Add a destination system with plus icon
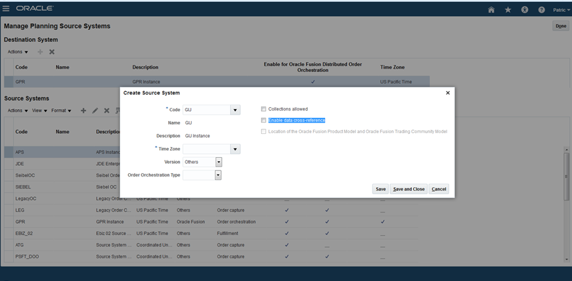This screenshot has height=281, width=572. click(40, 52)
